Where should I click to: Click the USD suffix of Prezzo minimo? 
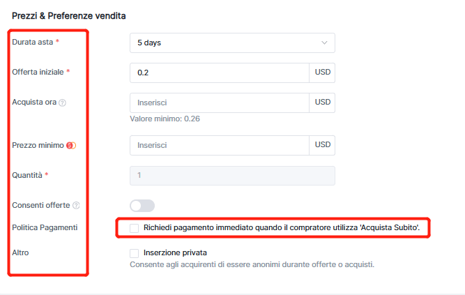click(322, 145)
